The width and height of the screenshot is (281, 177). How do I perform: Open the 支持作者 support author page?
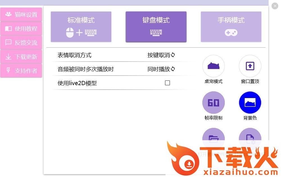pyautogui.click(x=21, y=71)
